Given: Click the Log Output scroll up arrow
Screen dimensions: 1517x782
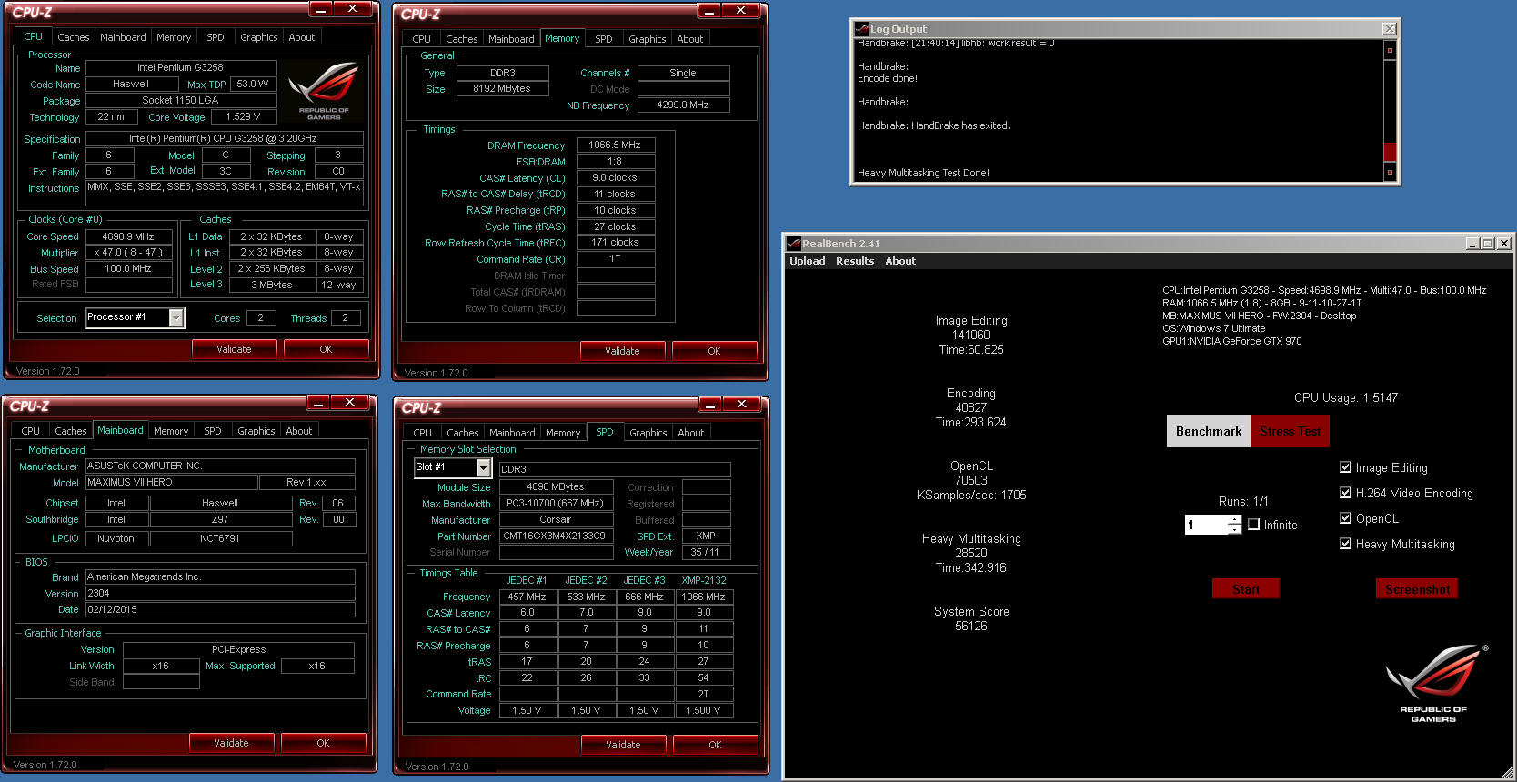Looking at the screenshot, I should point(1389,50).
